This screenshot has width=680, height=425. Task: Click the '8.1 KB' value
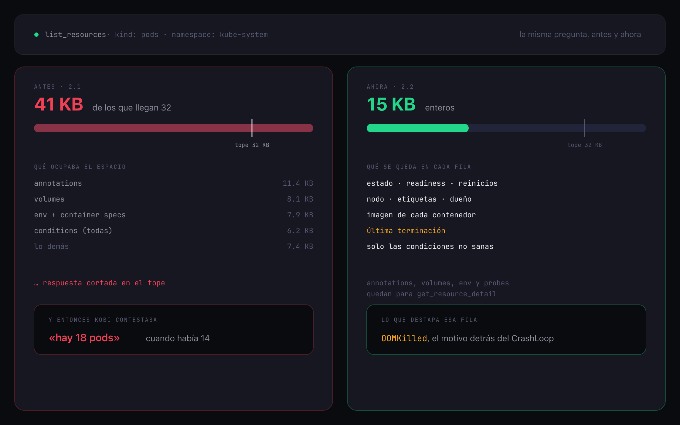click(x=300, y=199)
